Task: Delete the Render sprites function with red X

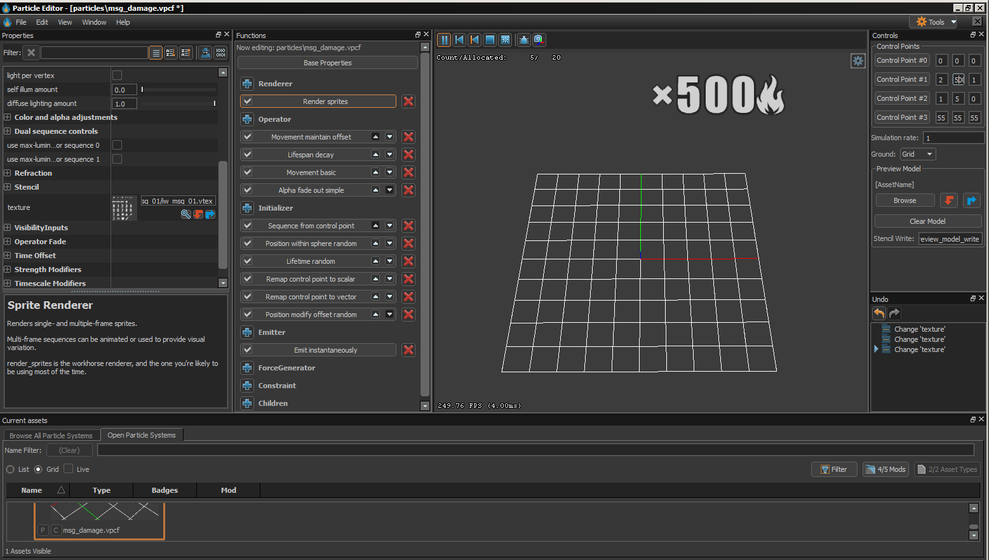Action: tap(408, 101)
